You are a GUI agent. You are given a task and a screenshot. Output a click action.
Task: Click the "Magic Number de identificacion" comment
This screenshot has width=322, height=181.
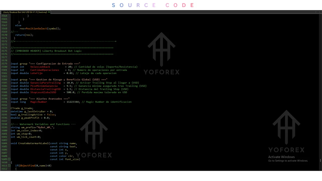[x=107, y=102]
